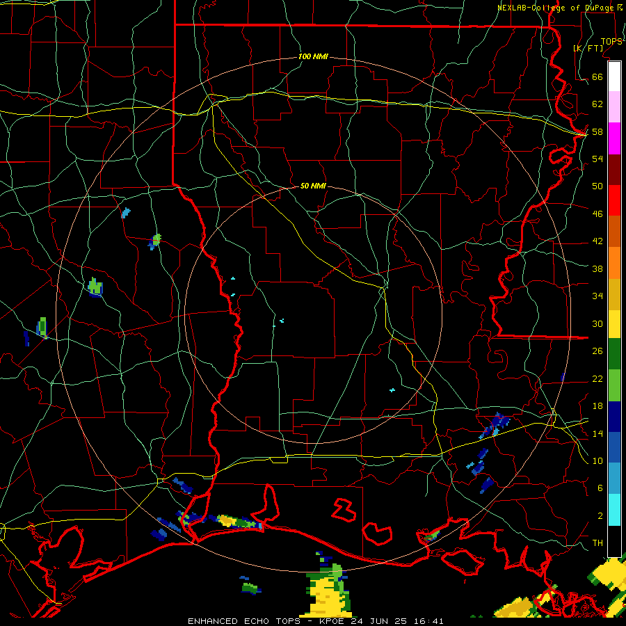Image resolution: width=626 pixels, height=626 pixels.
Task: Click the '62' legend value
Action: (x=597, y=104)
